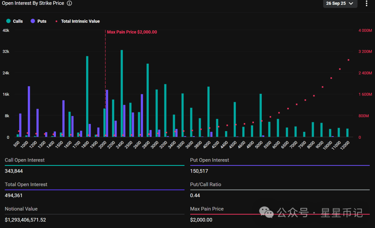Open the 26 Sep 25 expiry date dropdown
The height and width of the screenshot is (228, 375).
(x=339, y=3)
